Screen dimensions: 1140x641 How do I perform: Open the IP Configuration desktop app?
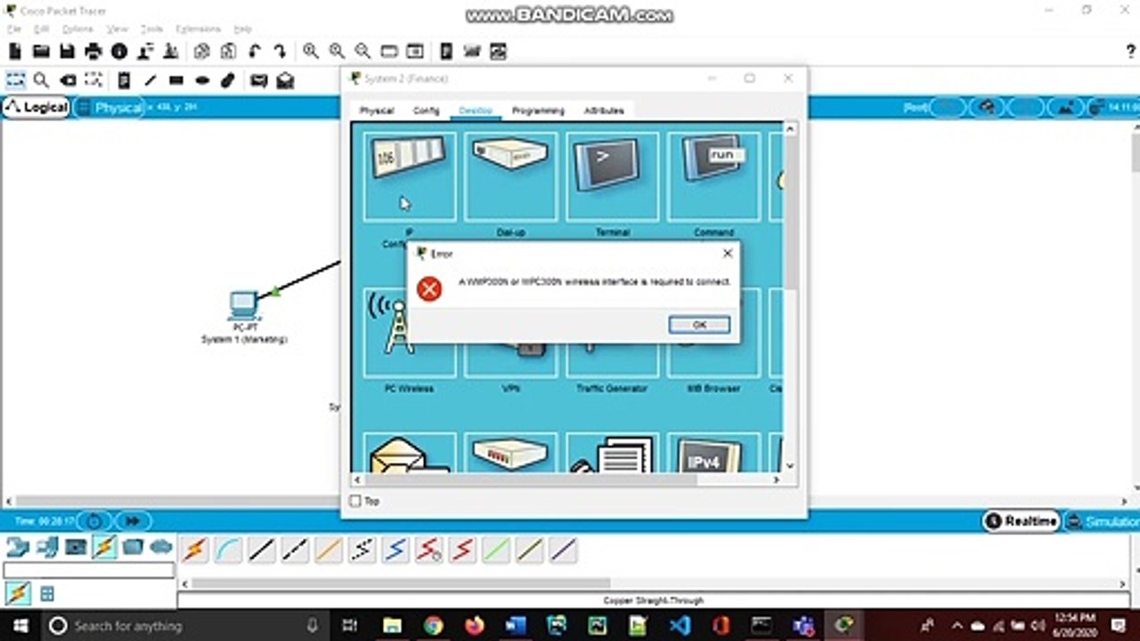410,176
